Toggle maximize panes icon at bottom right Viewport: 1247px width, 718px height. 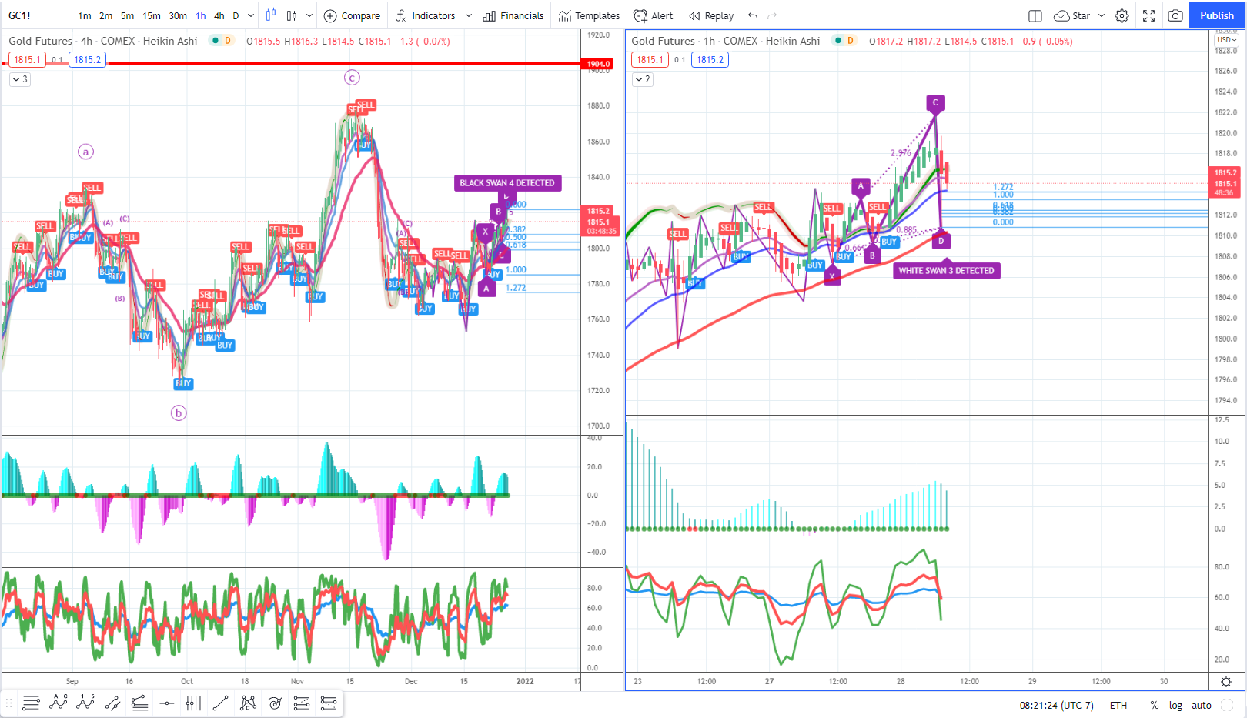pyautogui.click(x=1227, y=705)
